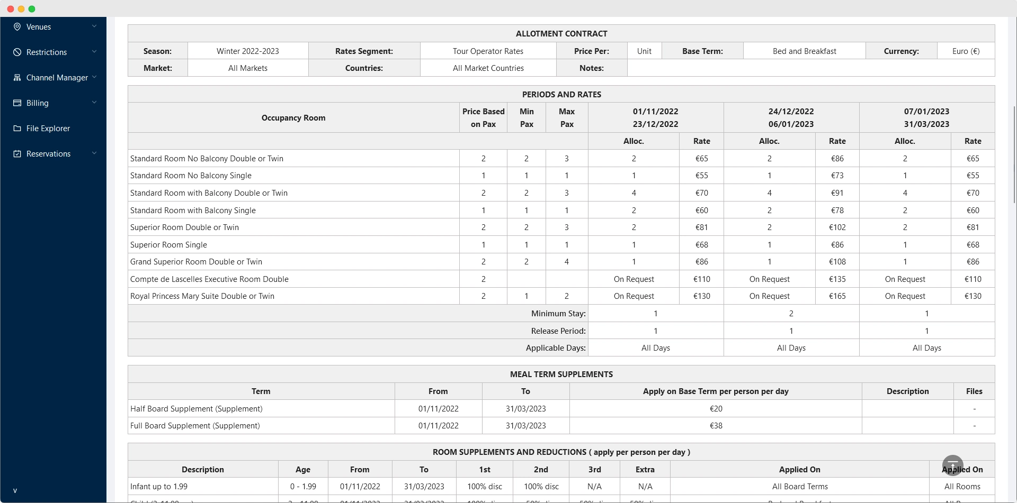Click the 'All Board Terms' cell
The image size is (1017, 503).
tap(800, 487)
